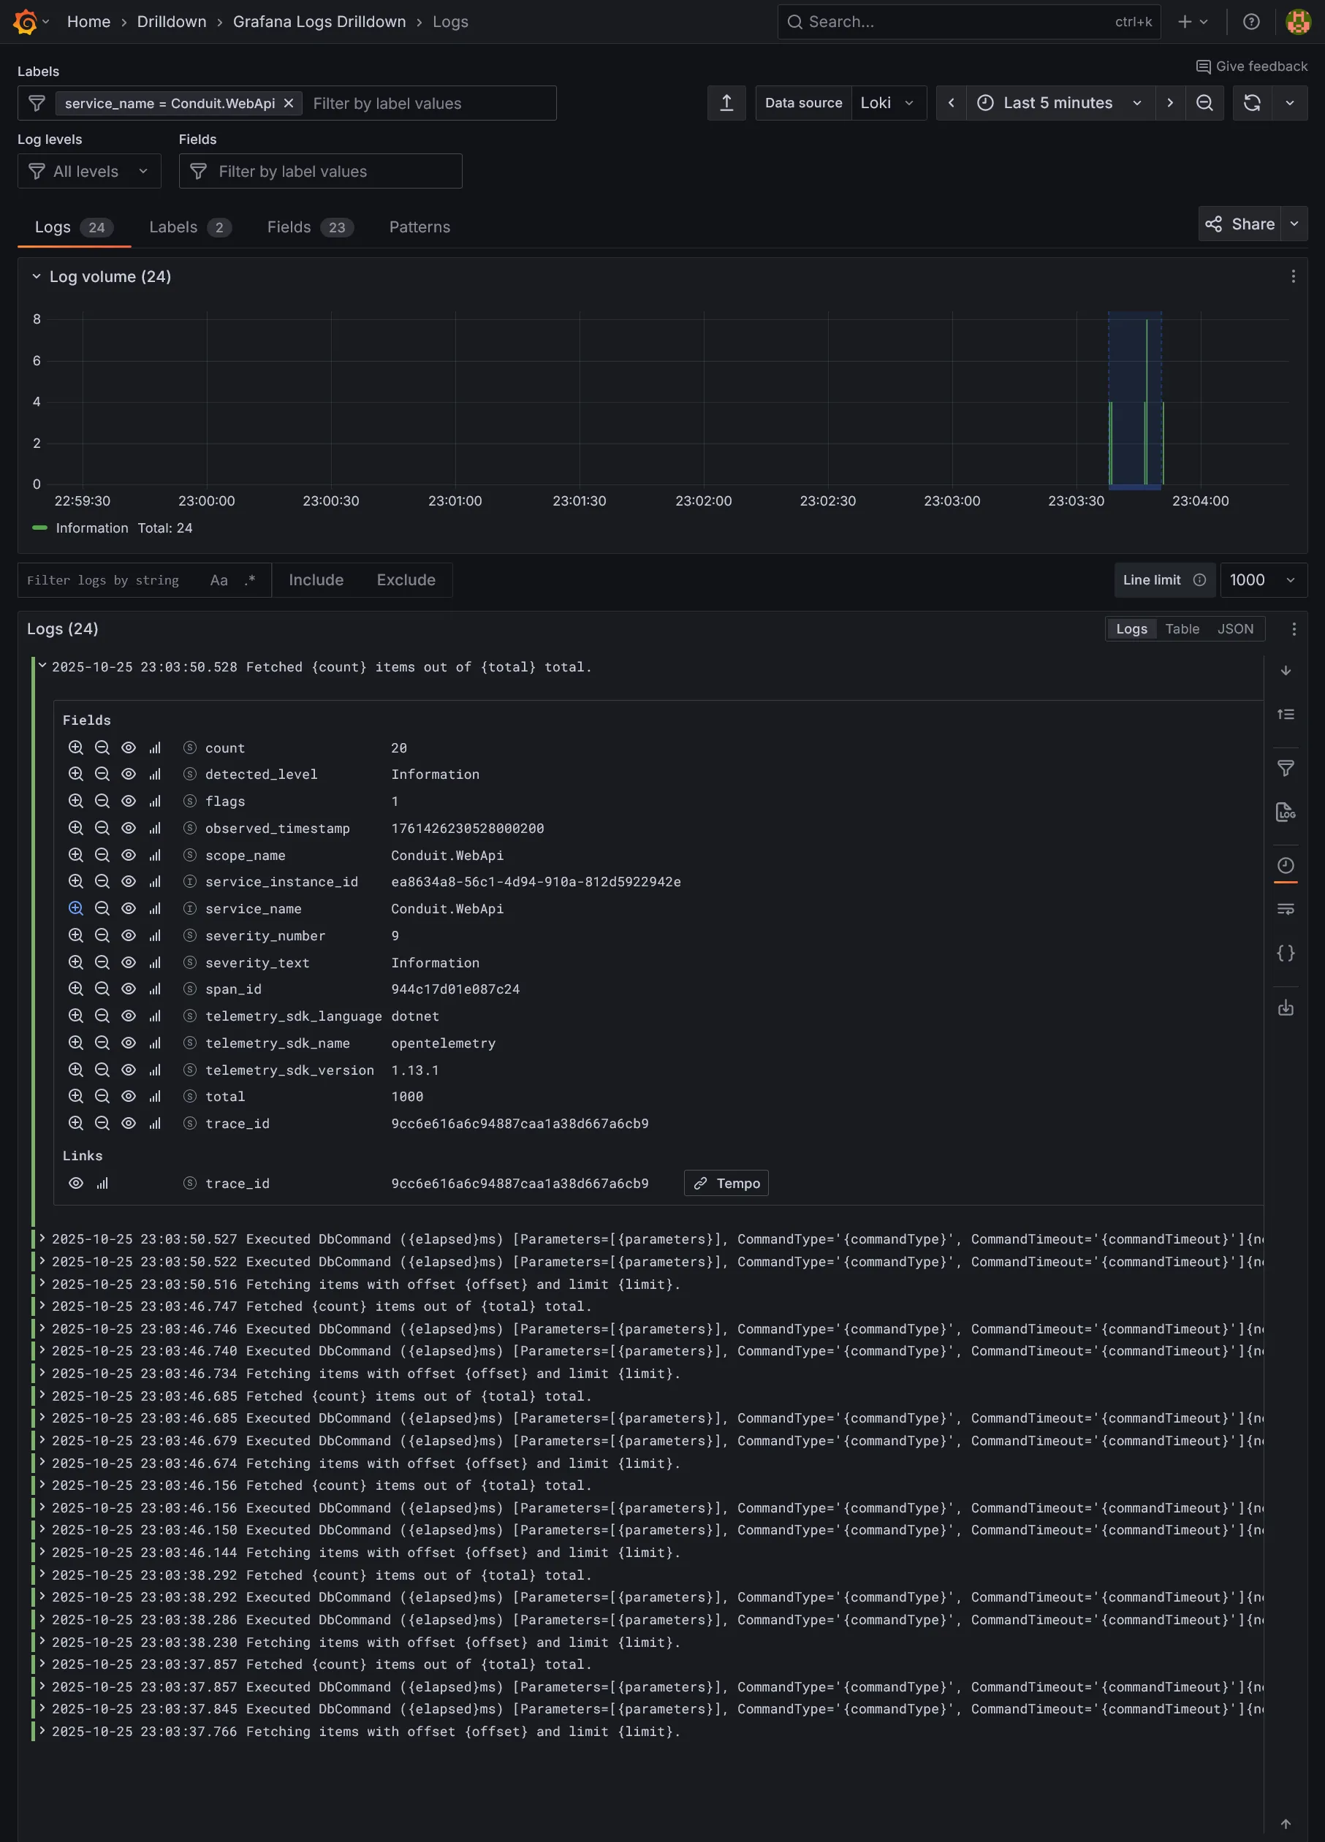Click the include filter icon for count field
The height and width of the screenshot is (1842, 1325).
click(75, 747)
